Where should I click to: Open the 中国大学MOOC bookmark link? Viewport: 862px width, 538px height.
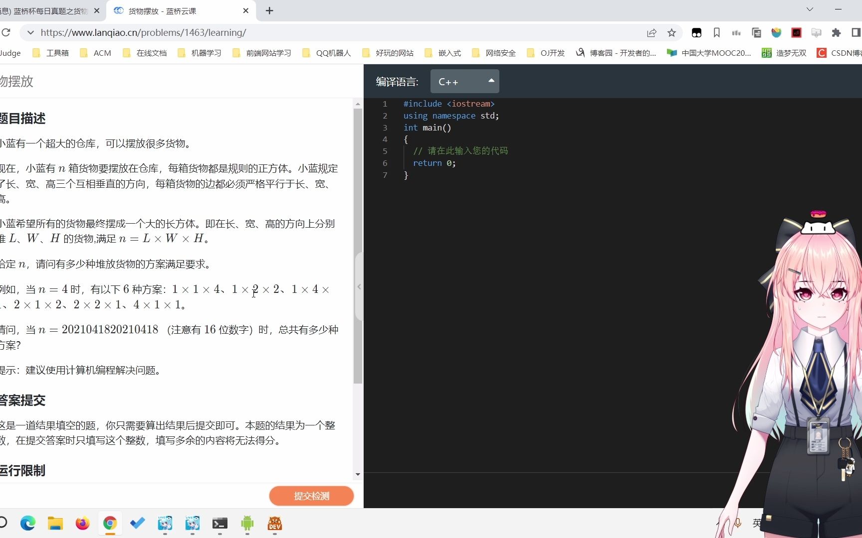tap(709, 53)
